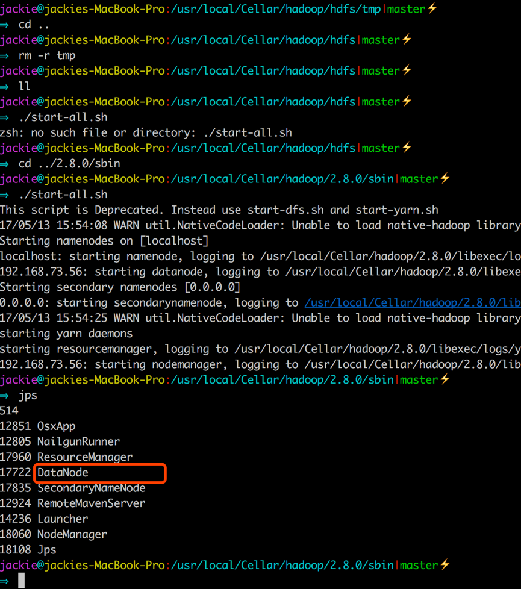Click the 'rm -r tmp' command line
This screenshot has height=589, width=521.
click(x=47, y=55)
